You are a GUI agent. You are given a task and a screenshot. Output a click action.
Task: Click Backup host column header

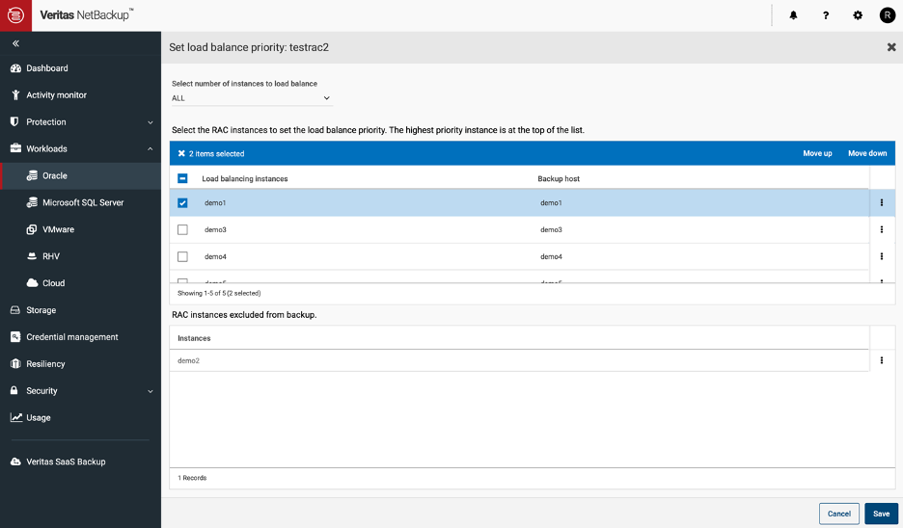[559, 179]
